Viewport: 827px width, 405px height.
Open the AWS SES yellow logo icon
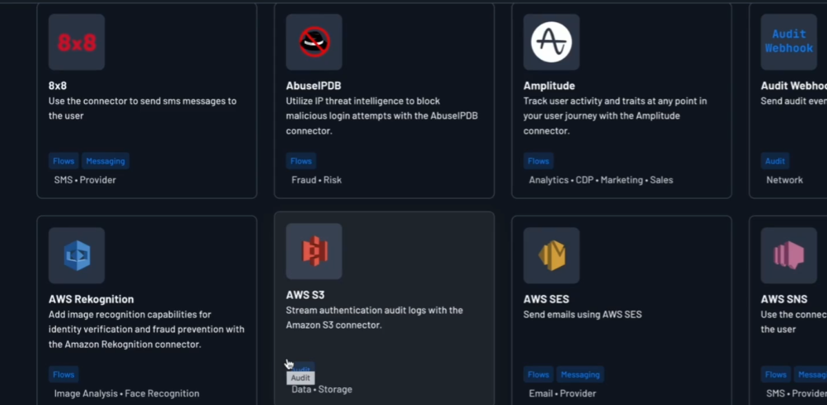(x=551, y=256)
